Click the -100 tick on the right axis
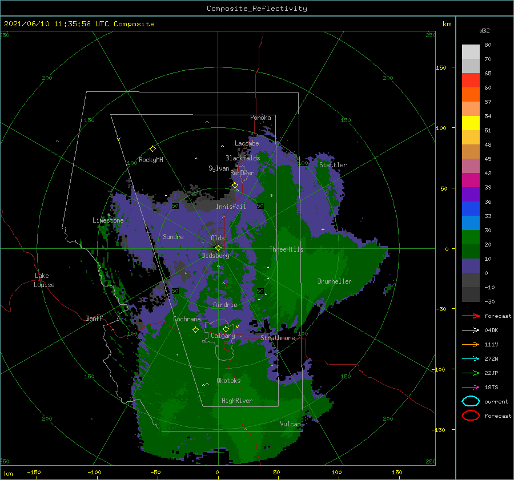Image resolution: width=514 pixels, height=480 pixels. pos(438,369)
